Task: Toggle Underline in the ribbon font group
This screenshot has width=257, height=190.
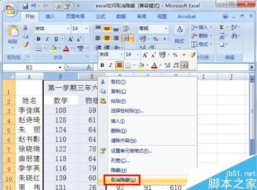Action: (56, 39)
